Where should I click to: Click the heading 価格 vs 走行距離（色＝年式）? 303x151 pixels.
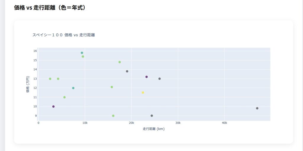click(x=50, y=8)
